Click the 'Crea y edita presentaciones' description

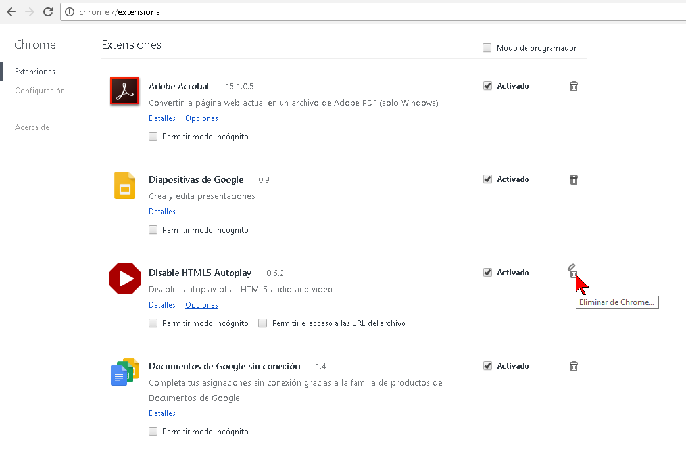[202, 196]
